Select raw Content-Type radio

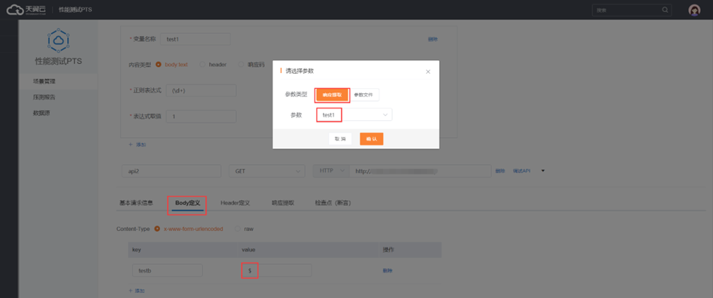tap(238, 229)
